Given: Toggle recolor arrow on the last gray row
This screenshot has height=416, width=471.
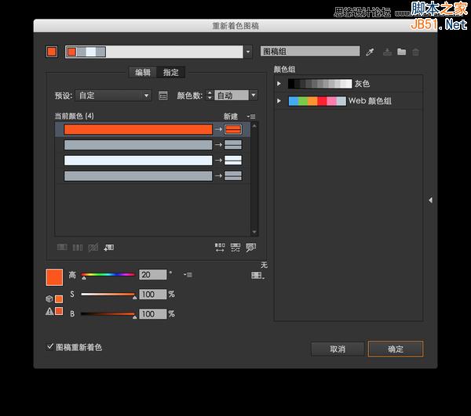Looking at the screenshot, I should coord(218,175).
